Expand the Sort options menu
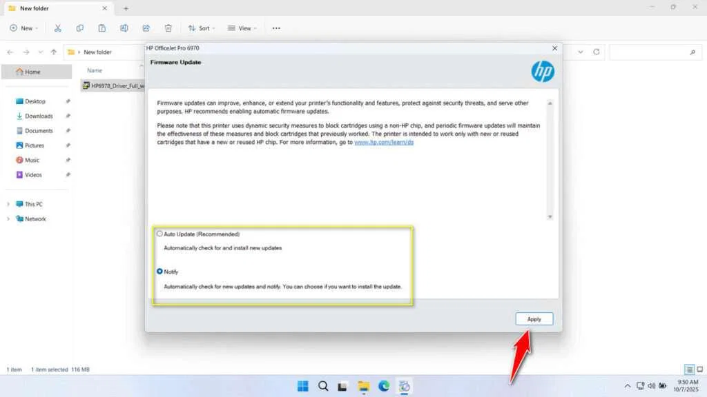This screenshot has height=397, width=707. (202, 28)
